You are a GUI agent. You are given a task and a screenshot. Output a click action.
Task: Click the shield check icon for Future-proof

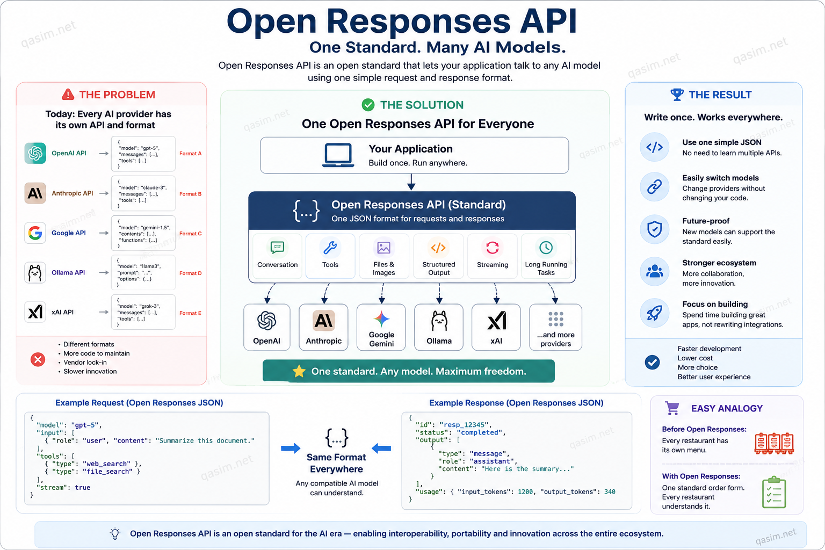655,229
